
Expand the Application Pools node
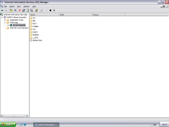coord(5,20)
